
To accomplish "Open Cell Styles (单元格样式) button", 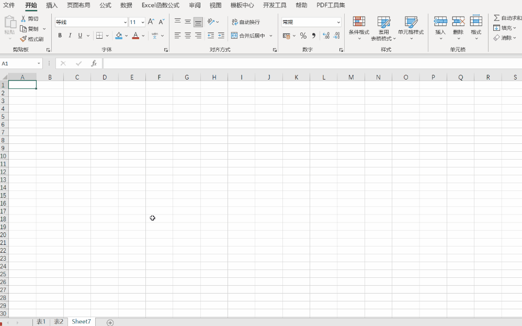I will [411, 28].
